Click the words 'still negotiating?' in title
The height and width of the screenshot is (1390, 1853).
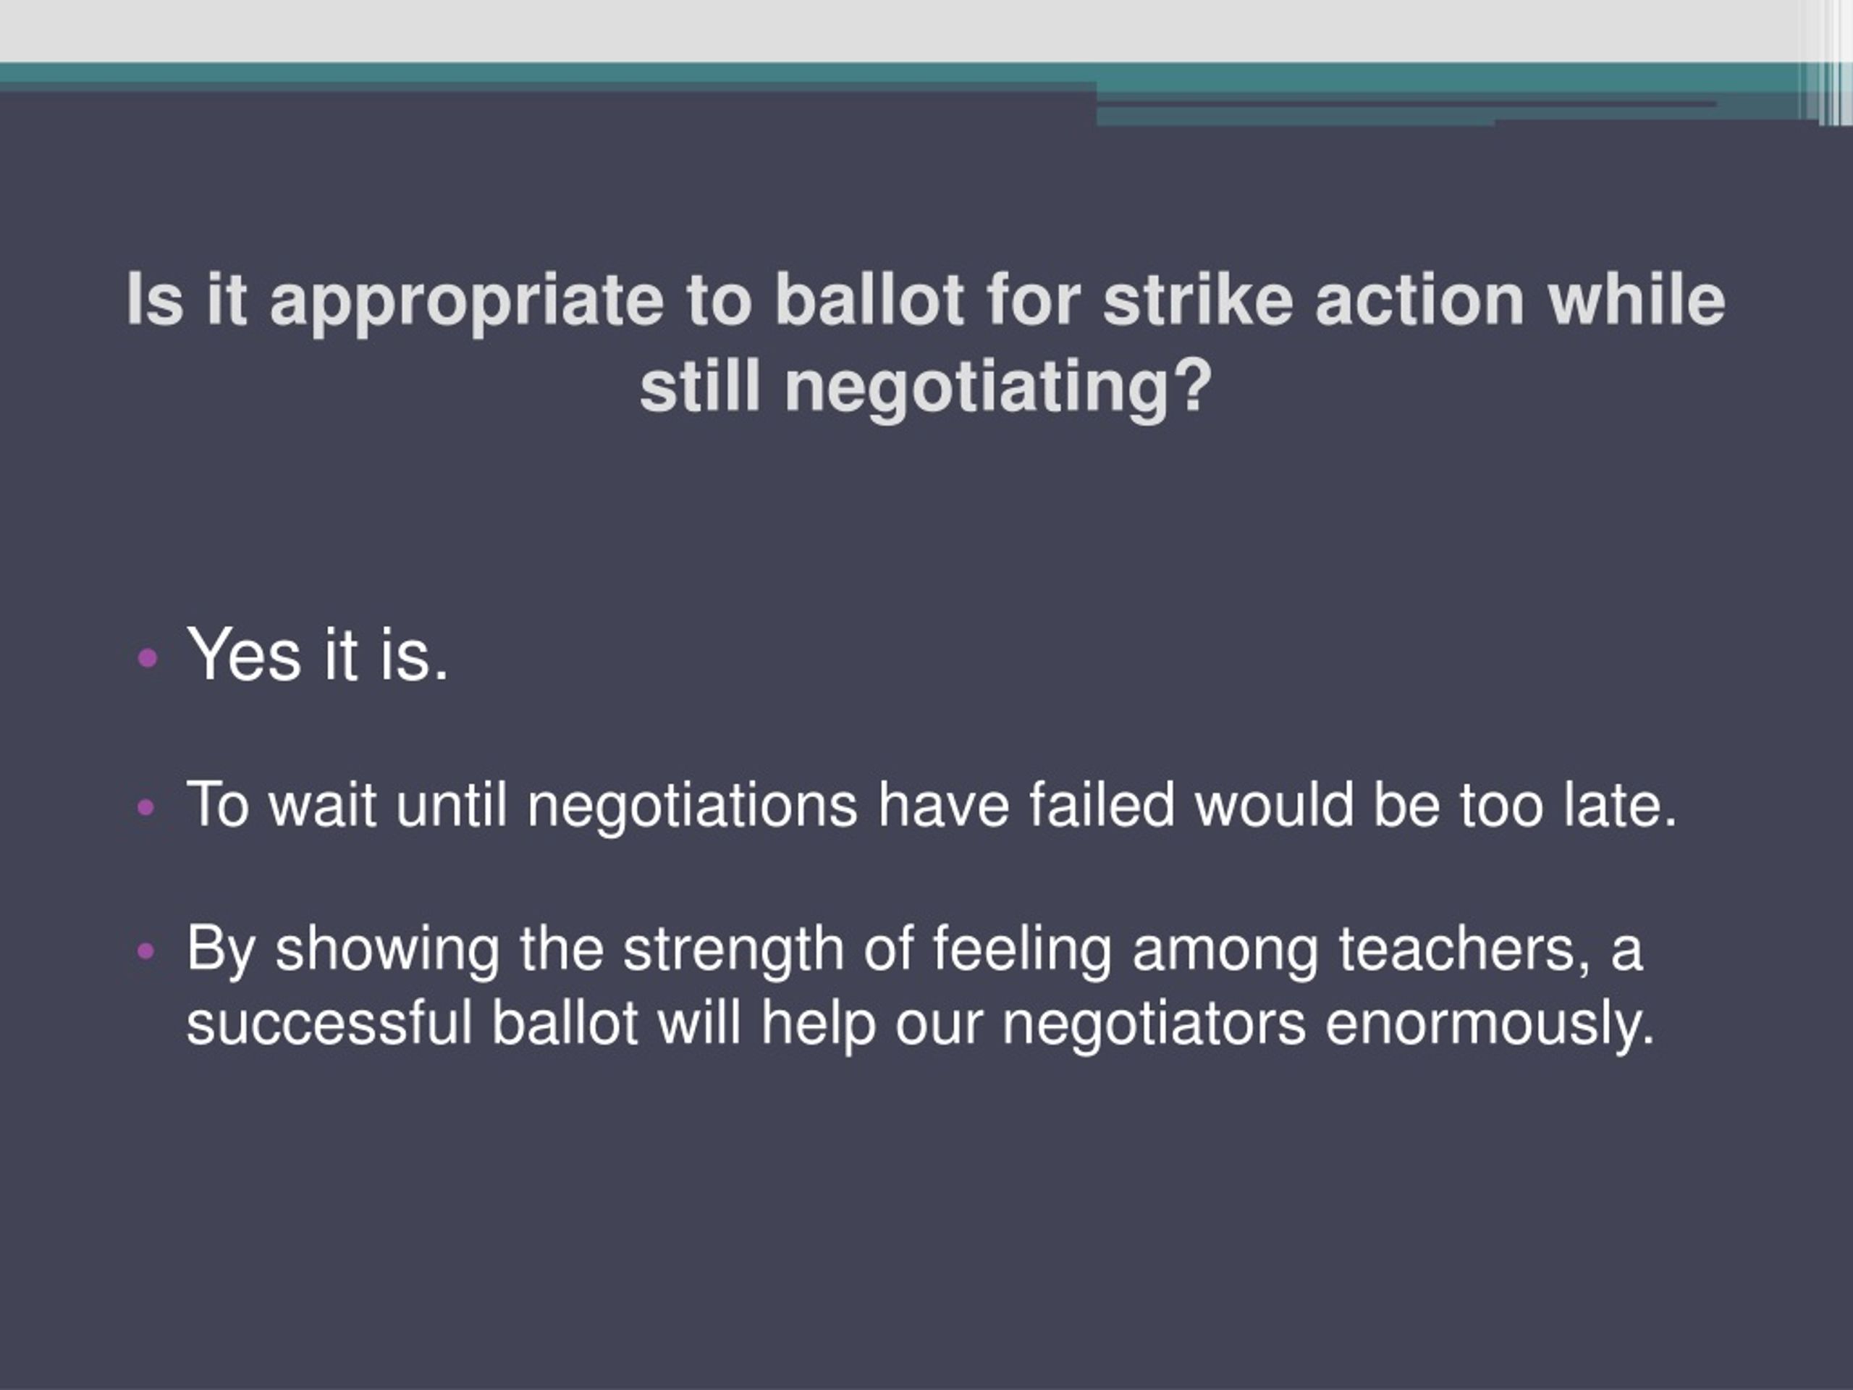click(x=926, y=388)
